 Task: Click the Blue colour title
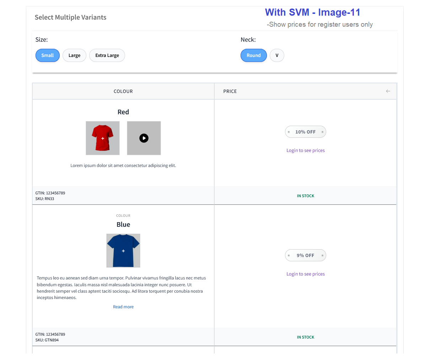[x=123, y=225]
